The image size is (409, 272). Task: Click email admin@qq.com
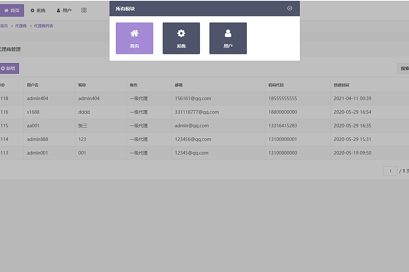(x=192, y=126)
